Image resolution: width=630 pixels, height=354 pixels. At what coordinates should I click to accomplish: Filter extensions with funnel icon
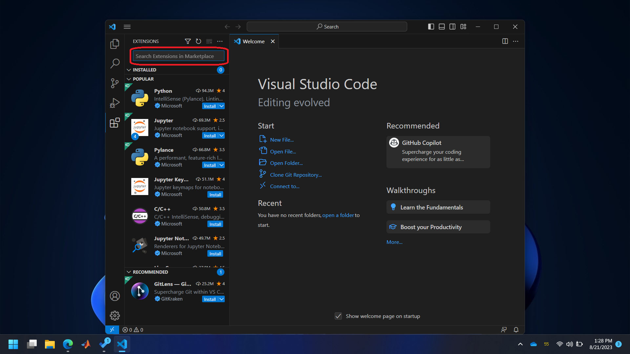pyautogui.click(x=188, y=41)
